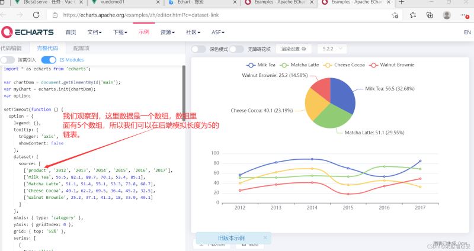Click the browser address bar URL

(141, 15)
